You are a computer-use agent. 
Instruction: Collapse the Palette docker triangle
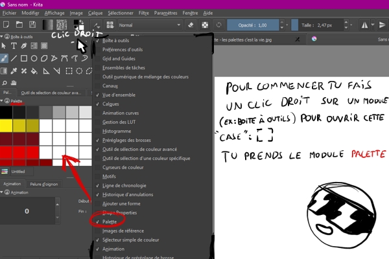pos(1,101)
